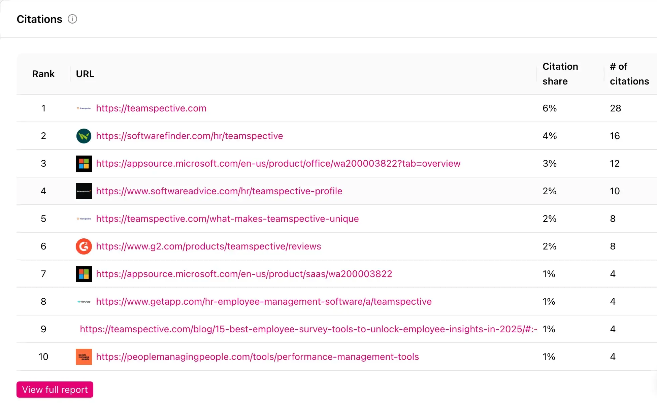Click the View full report button
Viewport: 657px width, 403px height.
pyautogui.click(x=55, y=390)
